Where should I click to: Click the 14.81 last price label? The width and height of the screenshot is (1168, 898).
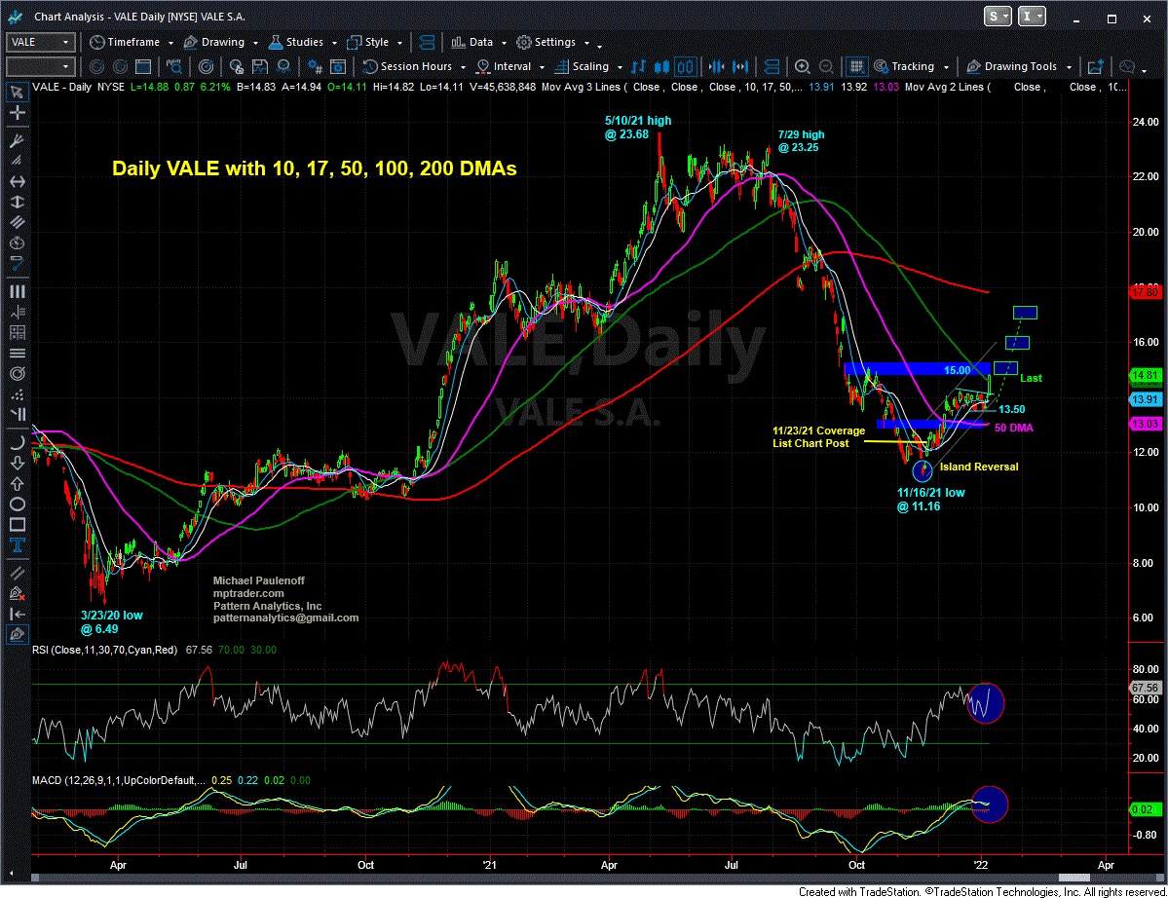pos(1145,375)
